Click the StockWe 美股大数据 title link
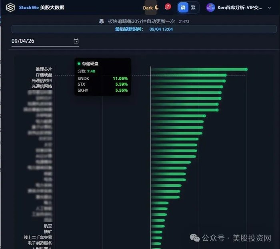The height and width of the screenshot is (249, 280). pyautogui.click(x=42, y=8)
